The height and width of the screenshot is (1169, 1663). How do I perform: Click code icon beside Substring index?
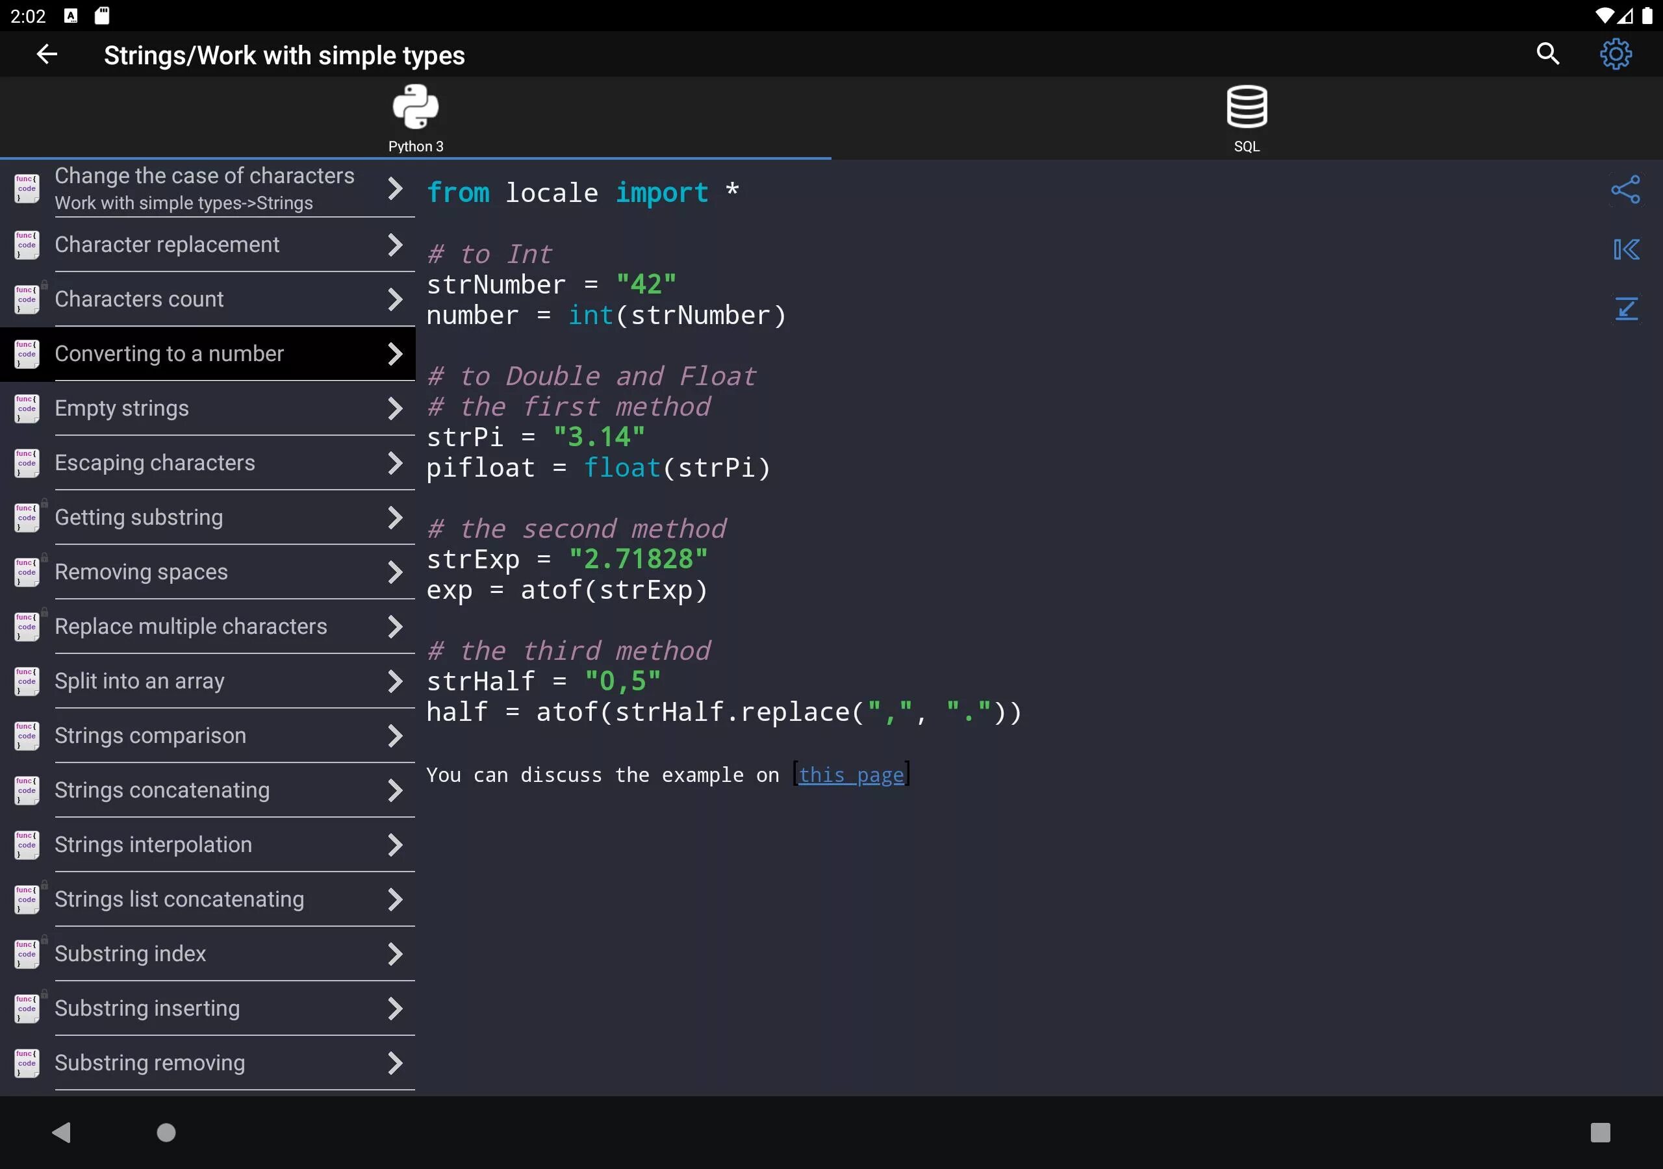(27, 954)
